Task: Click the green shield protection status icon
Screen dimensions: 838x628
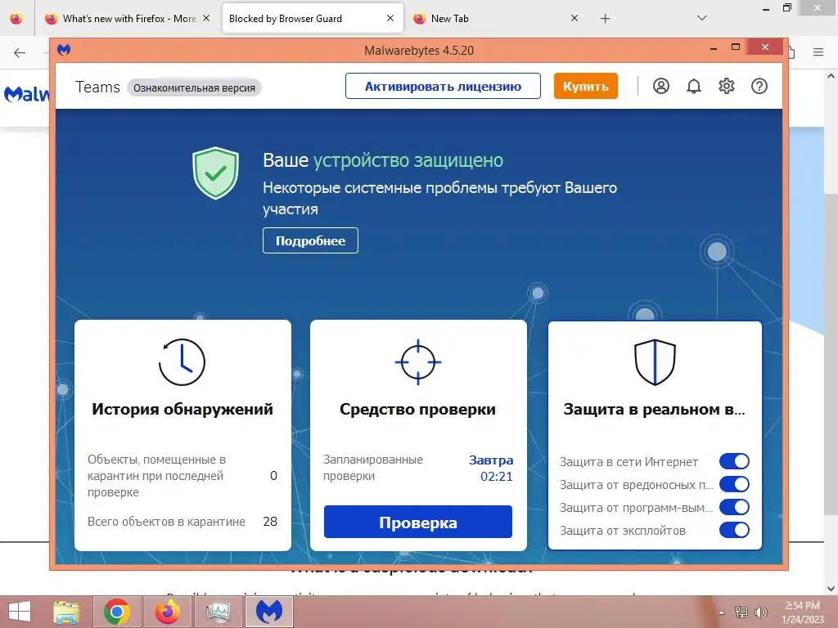Action: tap(215, 173)
